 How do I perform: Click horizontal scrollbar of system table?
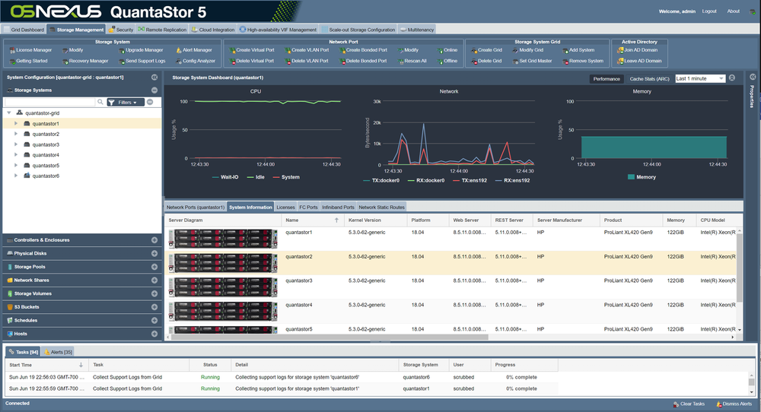tap(329, 337)
